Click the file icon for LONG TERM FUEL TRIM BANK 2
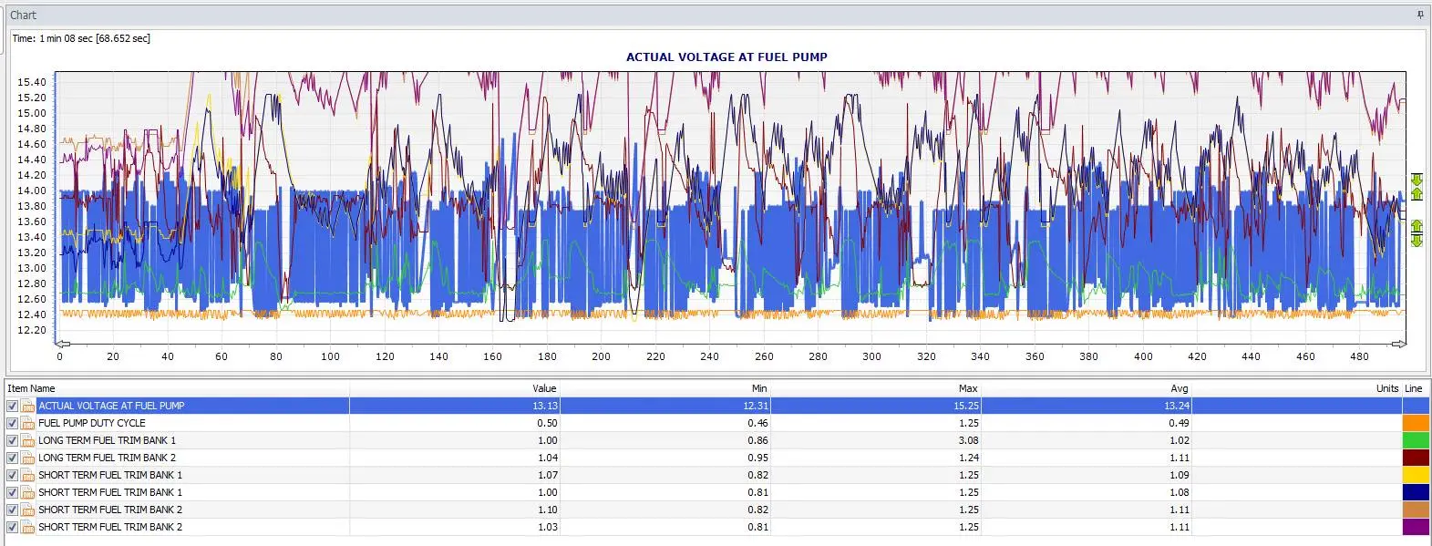1432x546 pixels. click(28, 458)
